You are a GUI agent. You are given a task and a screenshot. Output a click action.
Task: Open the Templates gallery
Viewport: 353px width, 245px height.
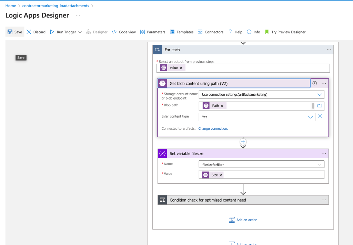tap(182, 32)
